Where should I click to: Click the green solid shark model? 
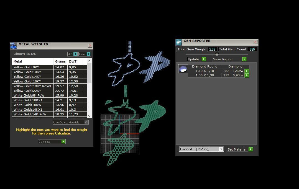pos(151,116)
